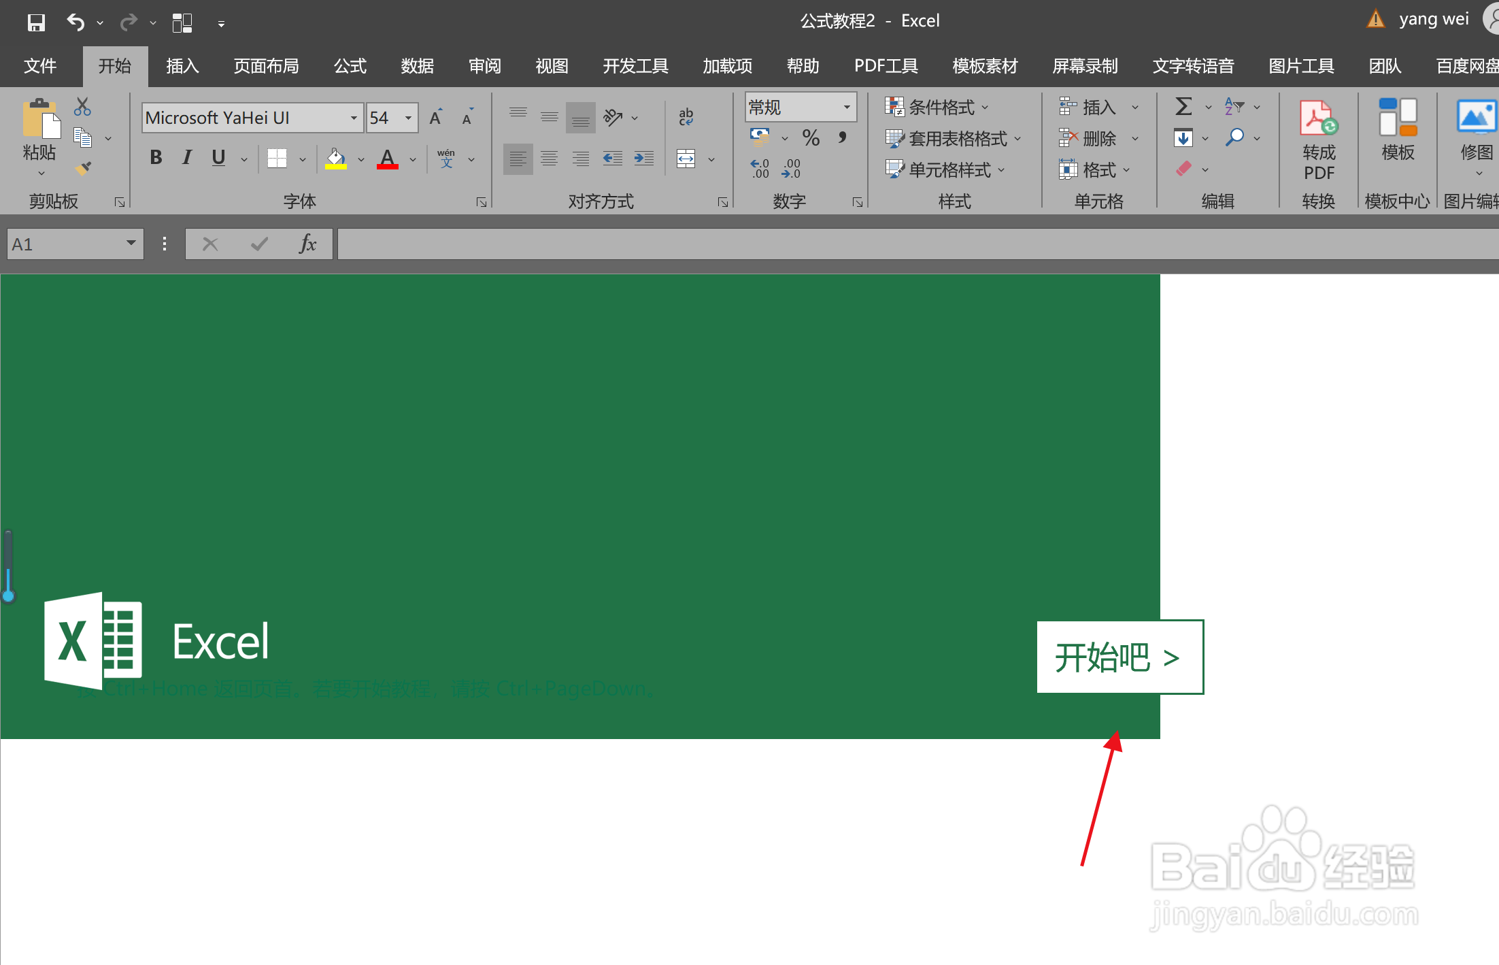The height and width of the screenshot is (965, 1499).
Task: Click the Clear eraser icon
Action: [1183, 169]
